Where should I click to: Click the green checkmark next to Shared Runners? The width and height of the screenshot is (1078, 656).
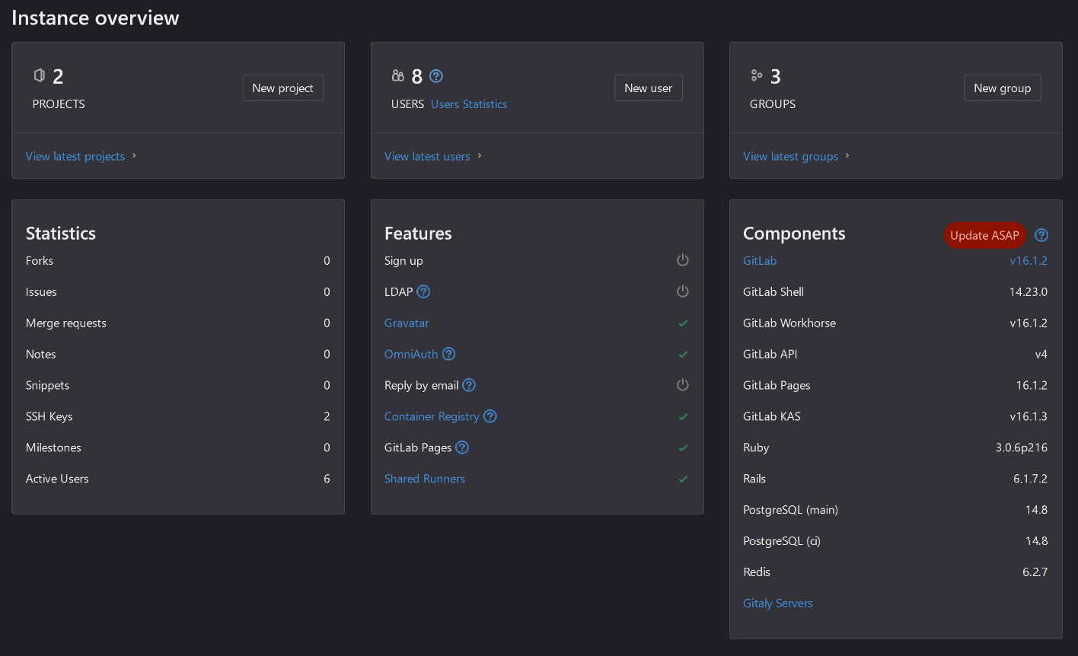pyautogui.click(x=683, y=479)
